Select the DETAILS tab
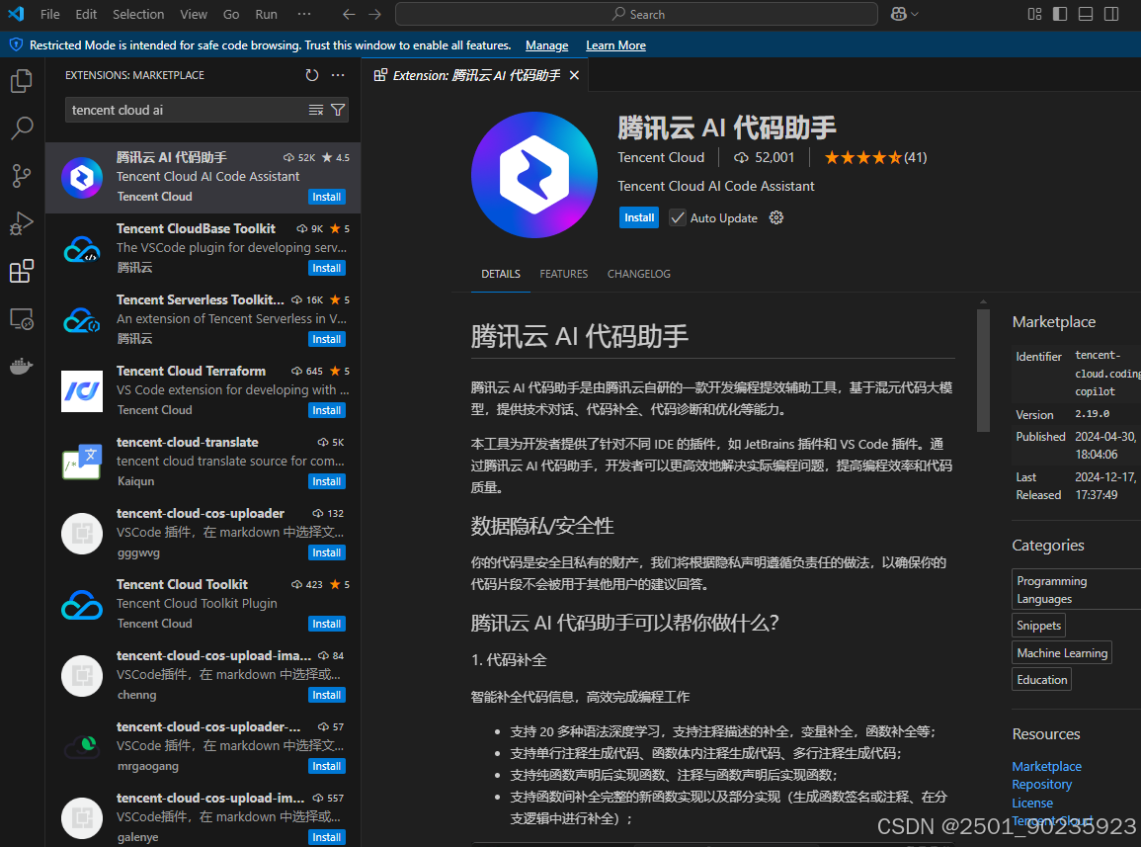Viewport: 1141px width, 847px height. (x=501, y=274)
